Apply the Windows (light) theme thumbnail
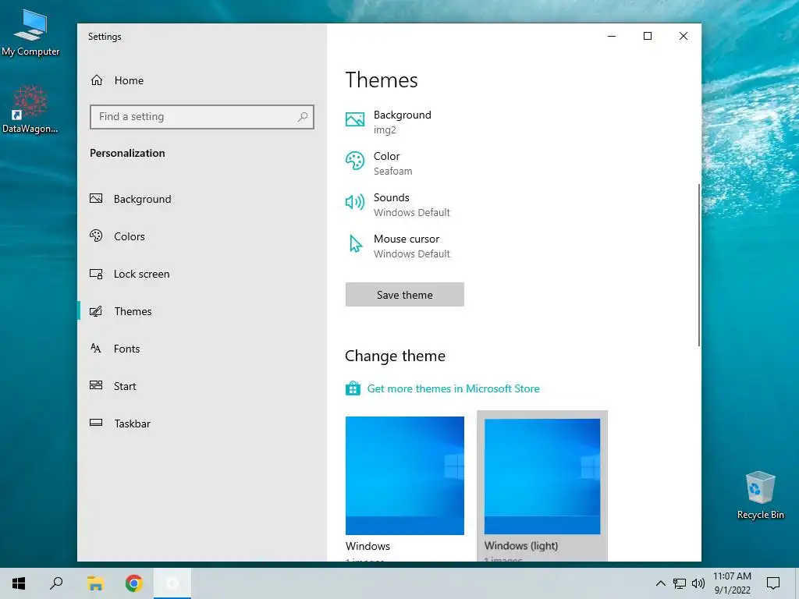 click(x=542, y=477)
